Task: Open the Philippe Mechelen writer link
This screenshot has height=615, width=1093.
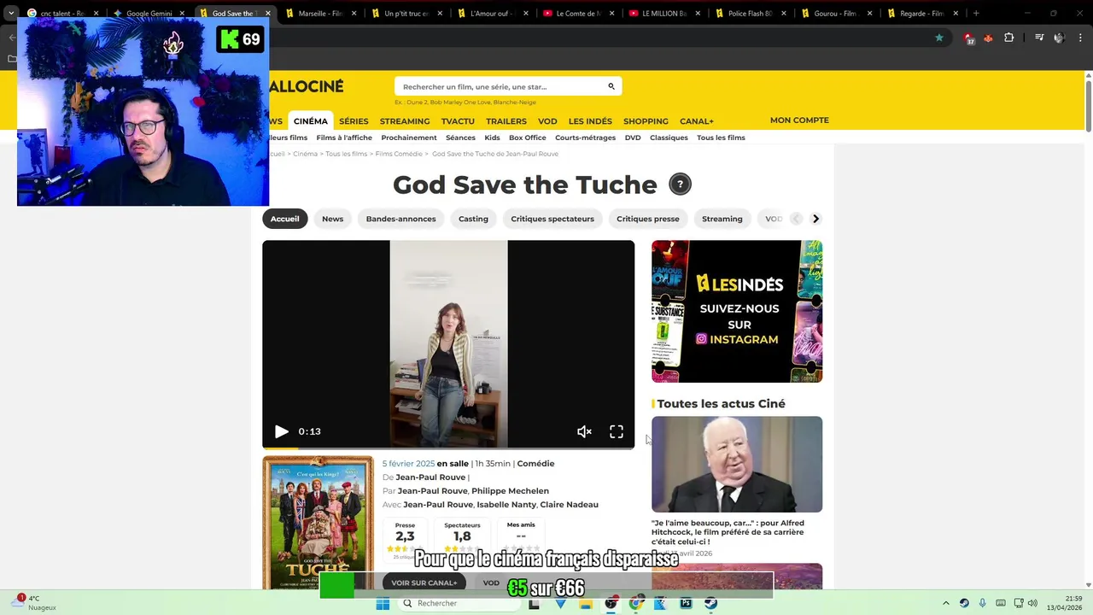Action: pyautogui.click(x=510, y=491)
